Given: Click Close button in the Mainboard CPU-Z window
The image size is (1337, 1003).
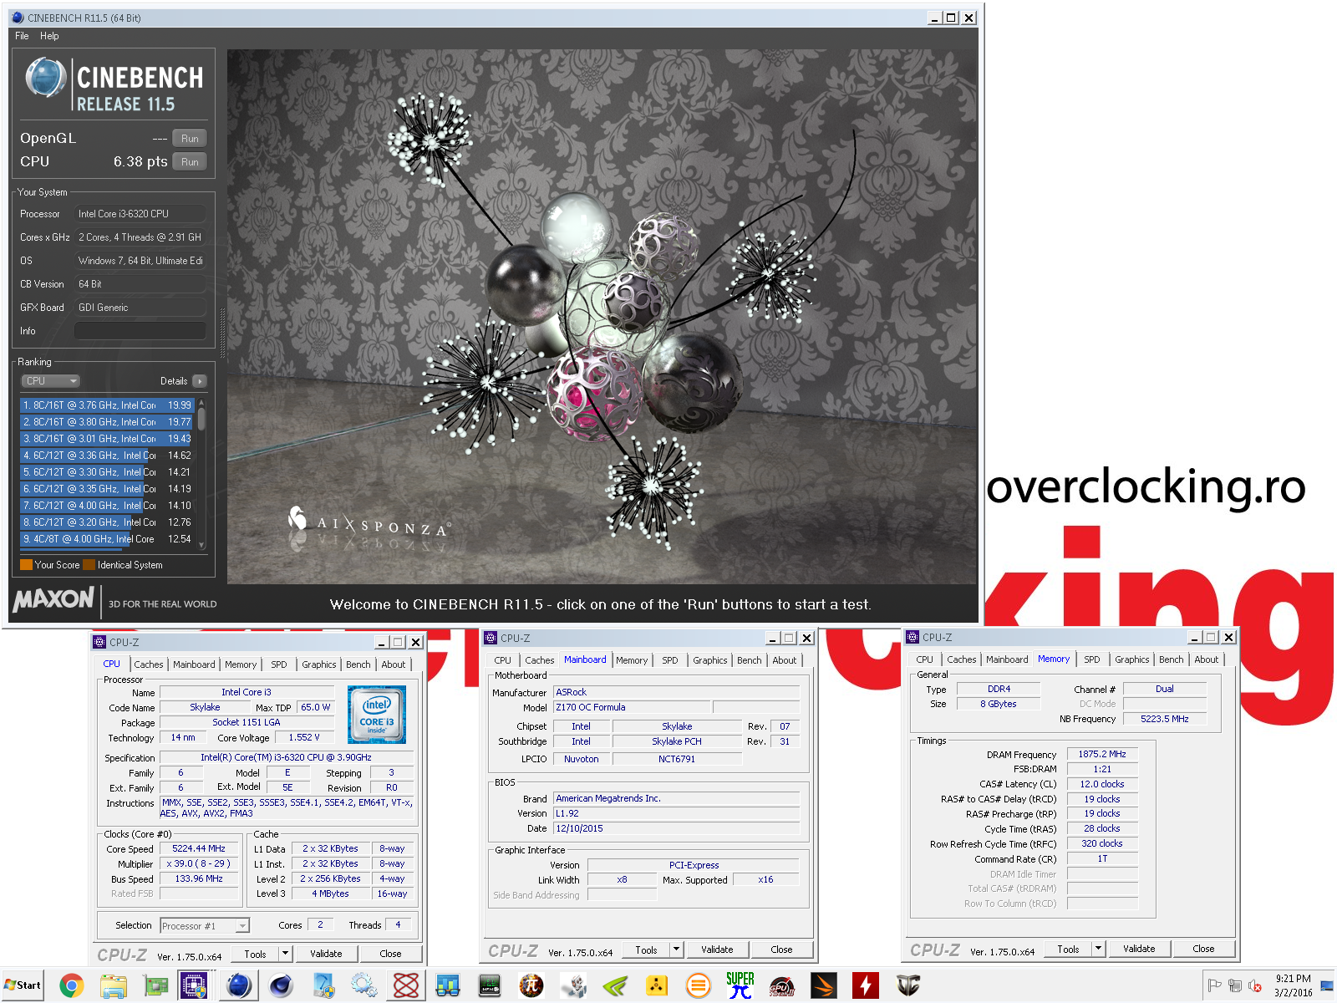Looking at the screenshot, I should (x=781, y=950).
